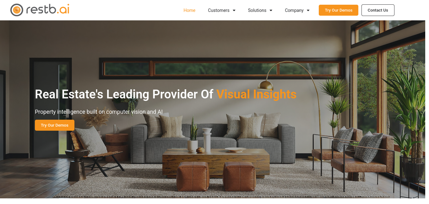Viewport: 429px width, 204px height.
Task: Click the wooden coffee table in the photo
Action: coord(216,161)
